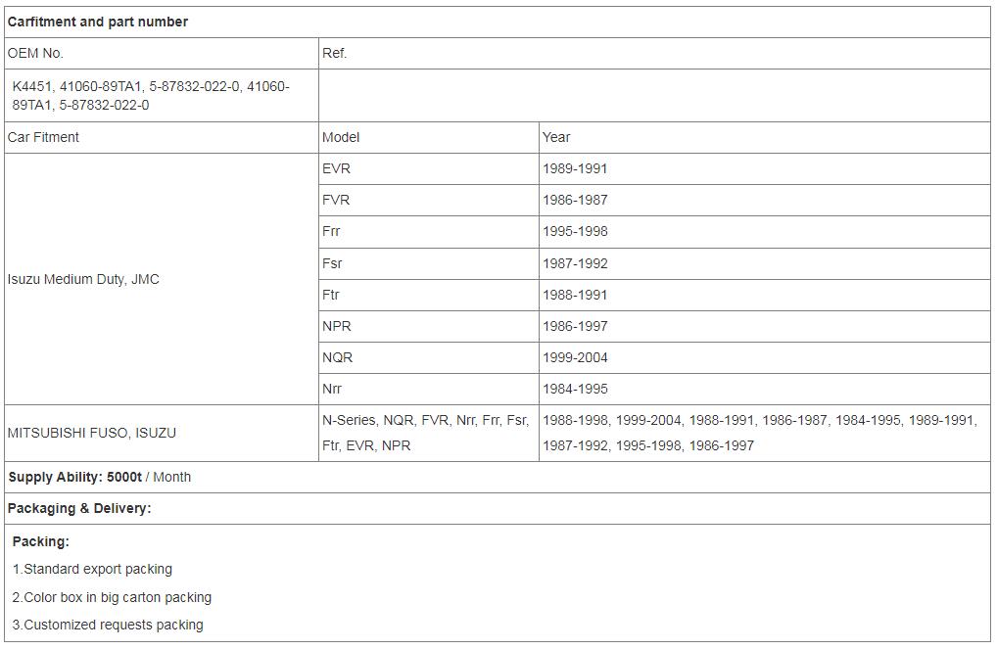This screenshot has width=997, height=650.
Task: Click the Packaging & Delivery heading
Action: 79,509
